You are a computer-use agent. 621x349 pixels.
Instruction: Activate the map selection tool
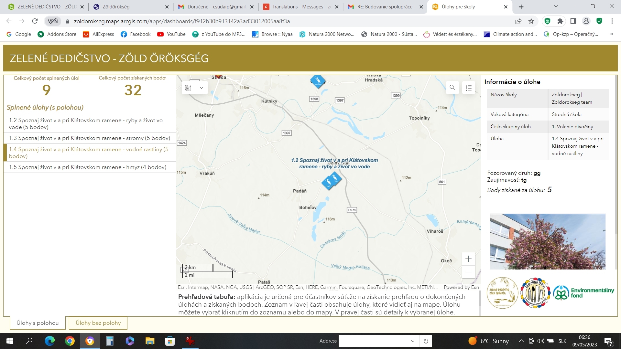tap(188, 88)
